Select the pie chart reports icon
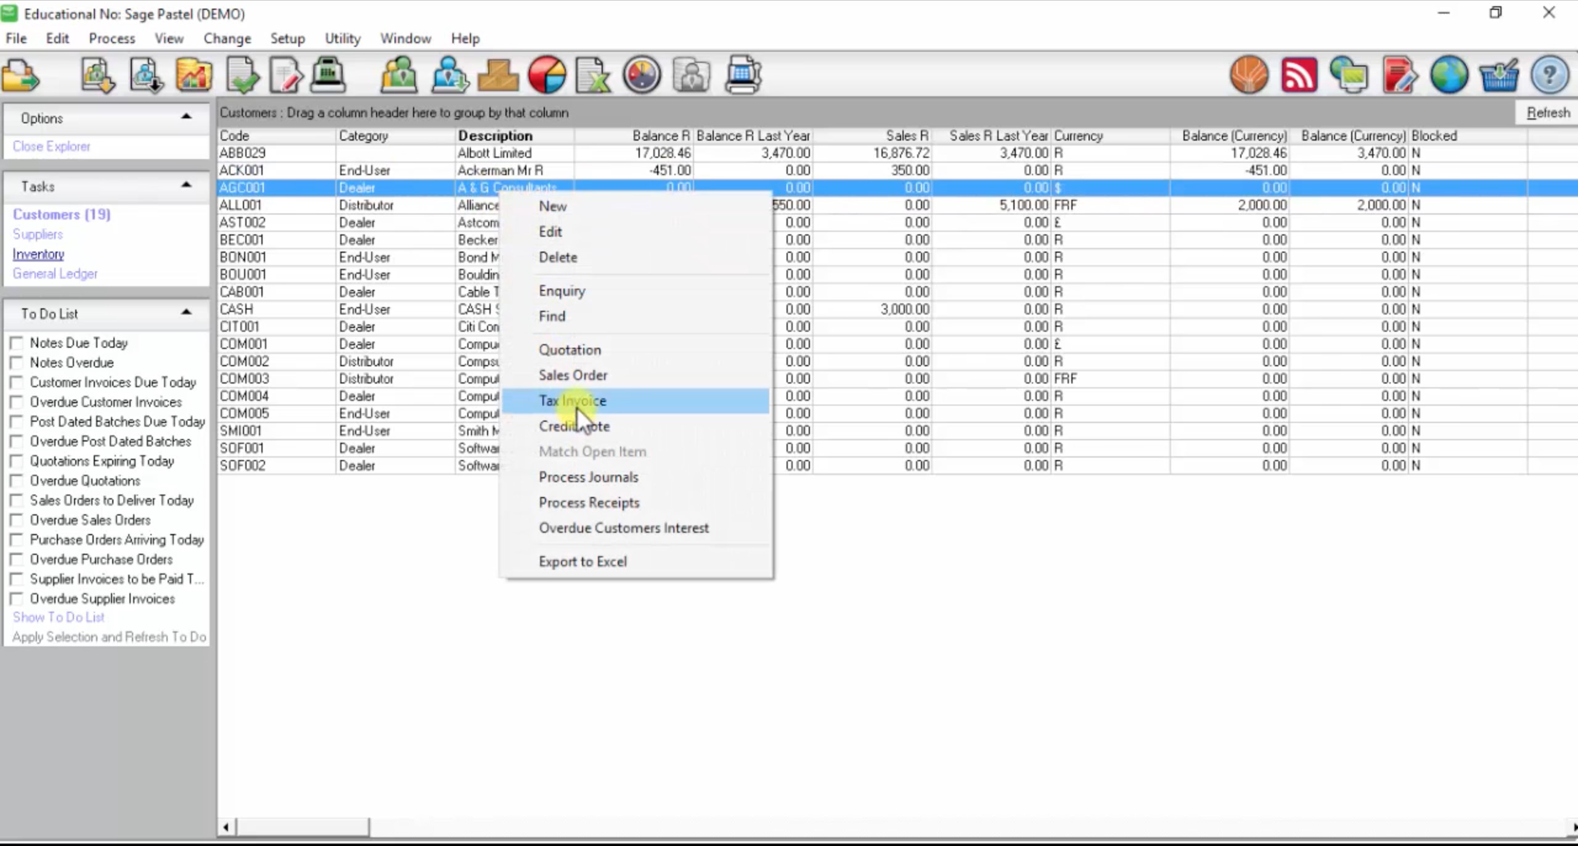This screenshot has height=846, width=1578. click(x=546, y=74)
